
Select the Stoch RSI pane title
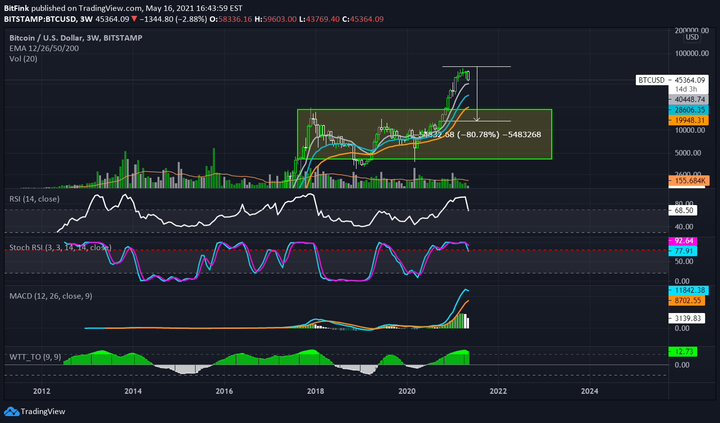point(58,248)
